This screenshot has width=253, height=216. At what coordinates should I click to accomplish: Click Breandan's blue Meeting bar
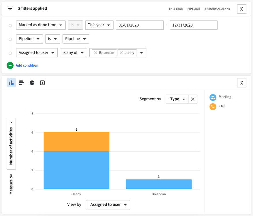tap(158, 184)
